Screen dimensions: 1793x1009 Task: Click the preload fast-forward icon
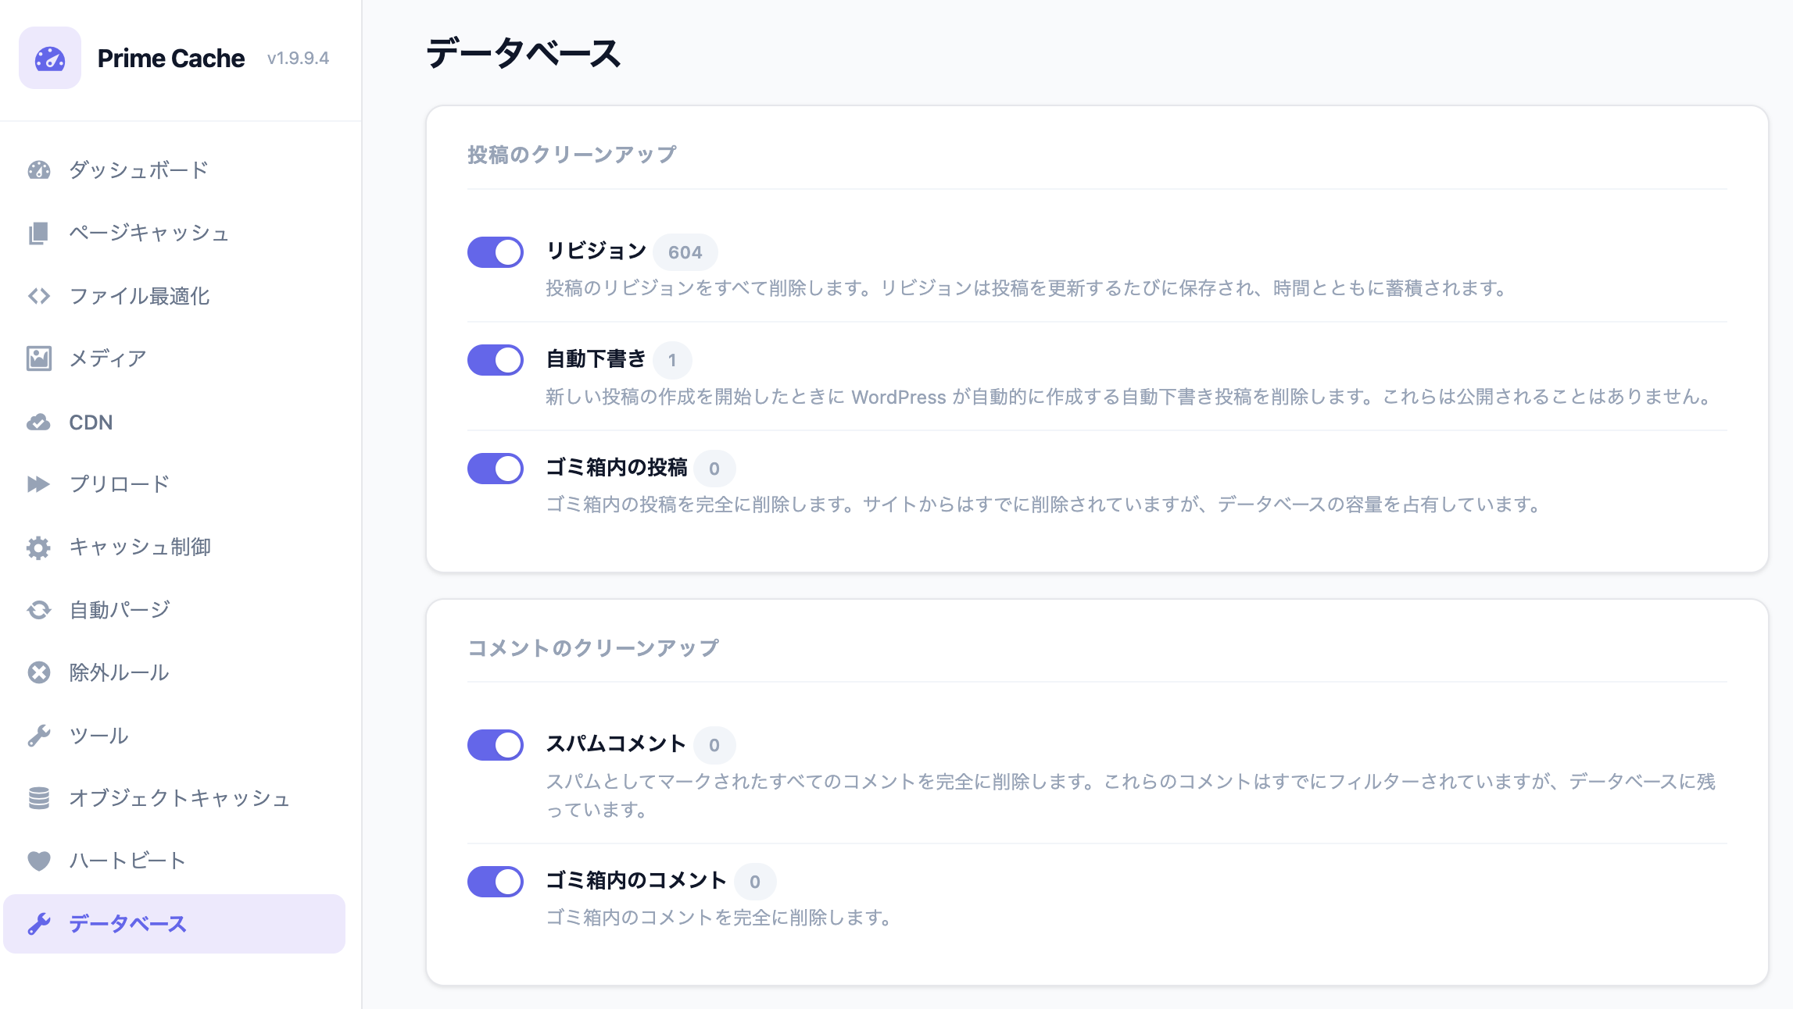(x=39, y=484)
